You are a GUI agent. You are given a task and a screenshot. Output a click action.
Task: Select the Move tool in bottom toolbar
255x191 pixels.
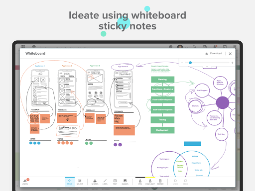[x=70, y=182]
